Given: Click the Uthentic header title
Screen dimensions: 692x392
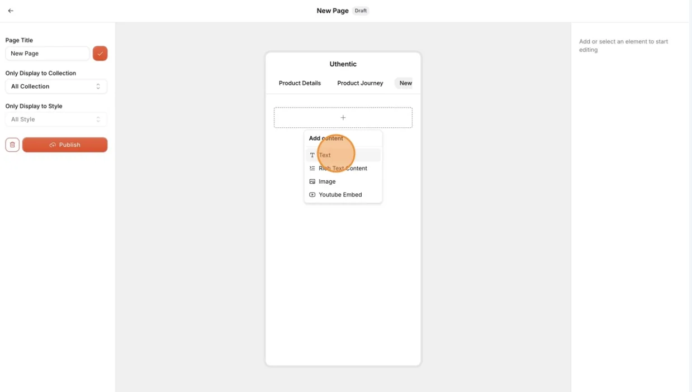Looking at the screenshot, I should [x=343, y=64].
